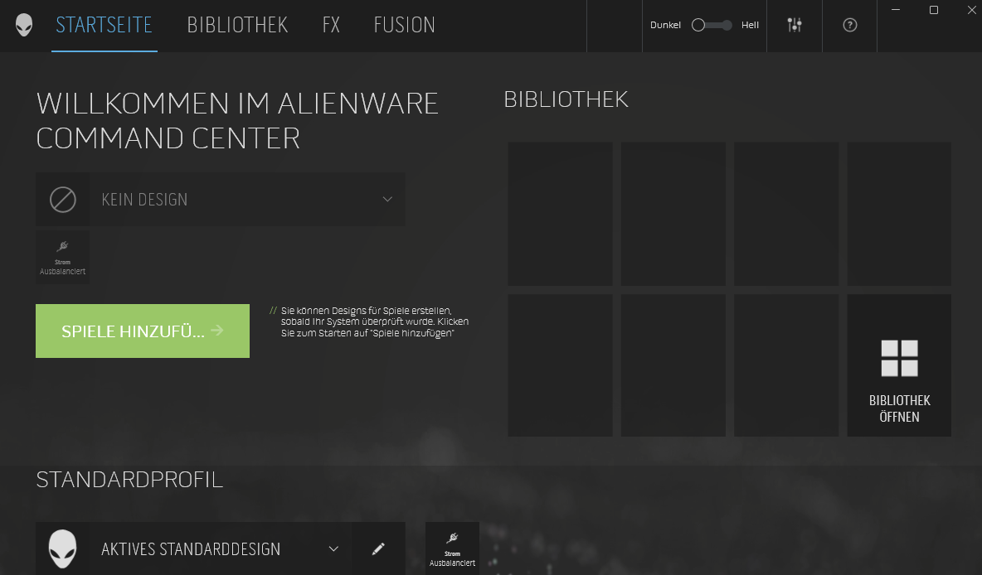
Task: Open library via Bibliothek Öffnen tile
Action: click(899, 365)
